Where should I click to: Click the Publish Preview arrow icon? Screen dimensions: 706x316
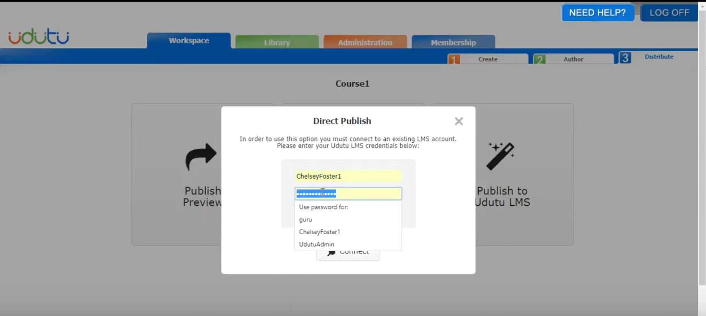201,157
